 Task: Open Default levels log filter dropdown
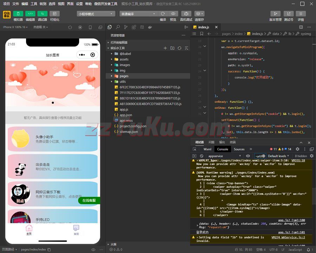(278, 156)
